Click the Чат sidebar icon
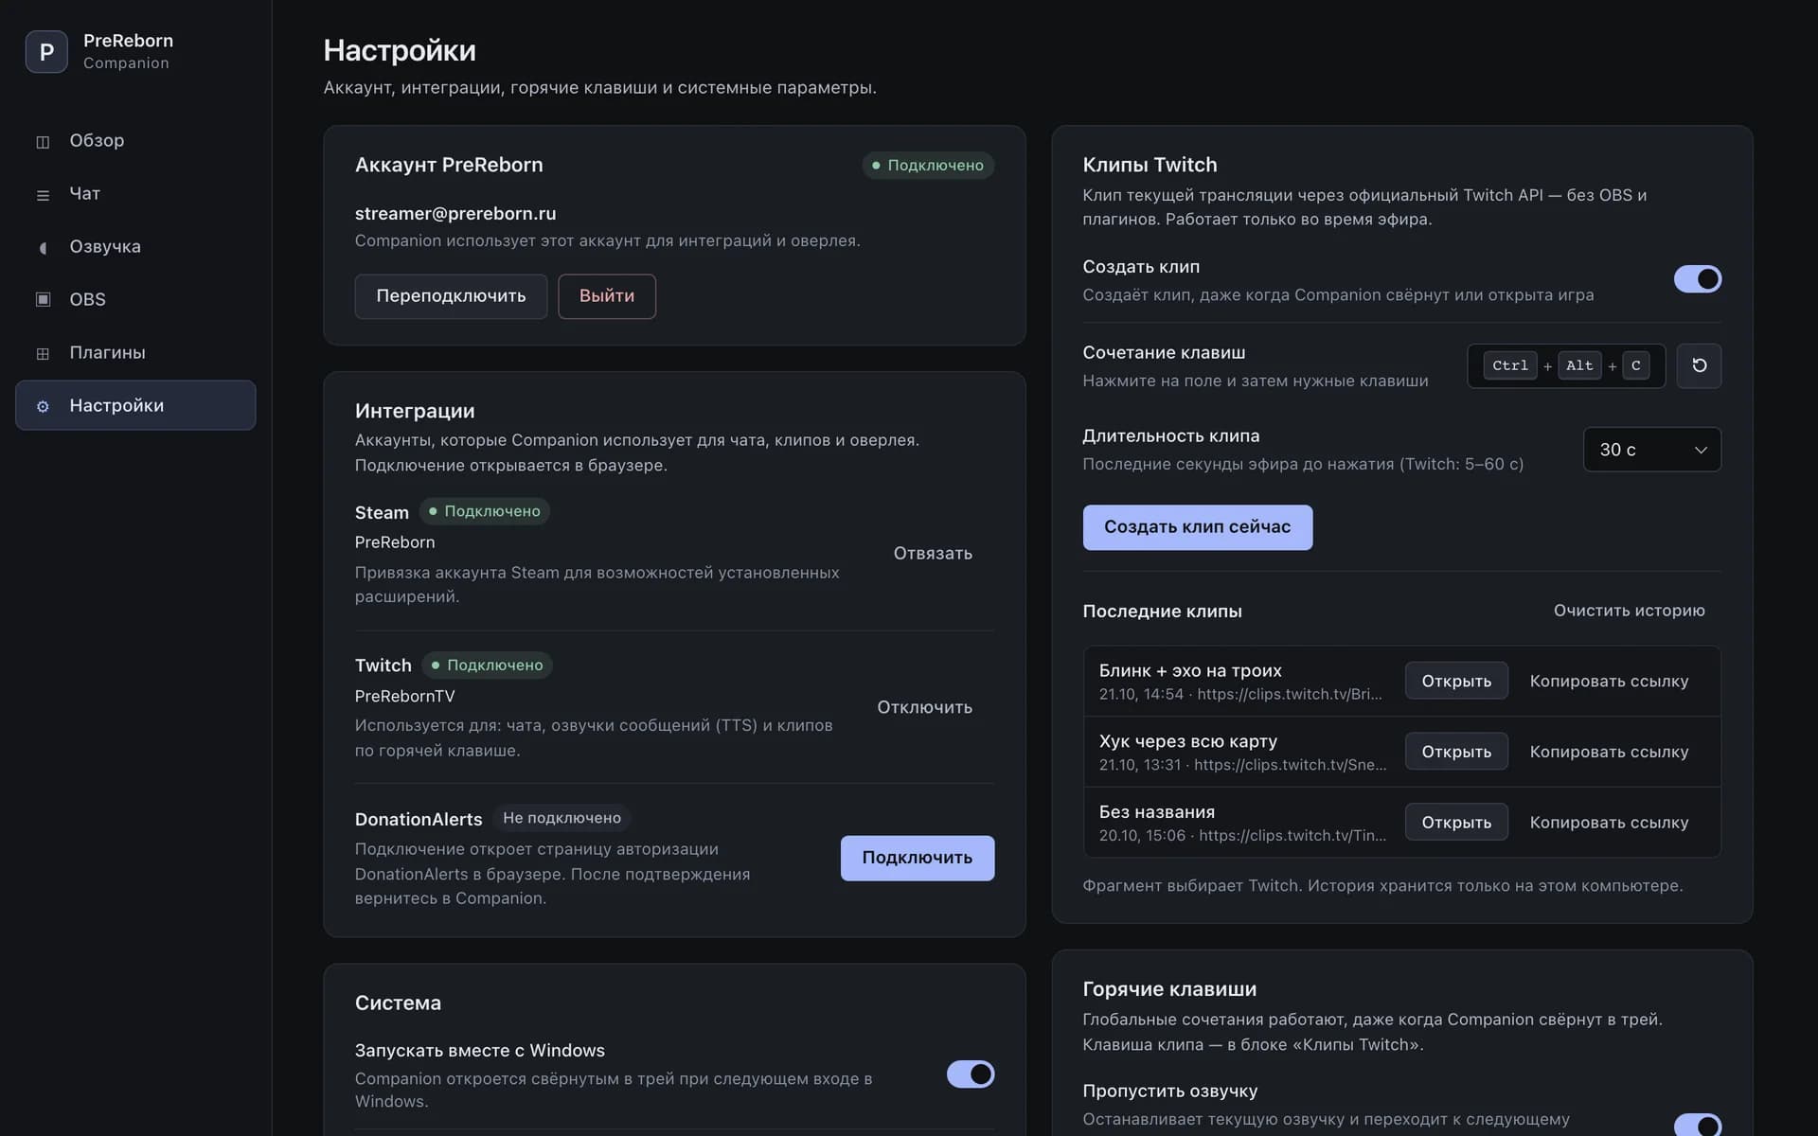Viewport: 1818px width, 1136px height. tap(43, 194)
